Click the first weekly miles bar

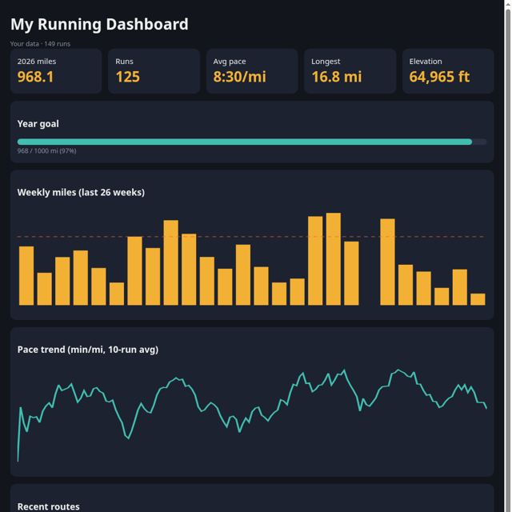tap(26, 275)
